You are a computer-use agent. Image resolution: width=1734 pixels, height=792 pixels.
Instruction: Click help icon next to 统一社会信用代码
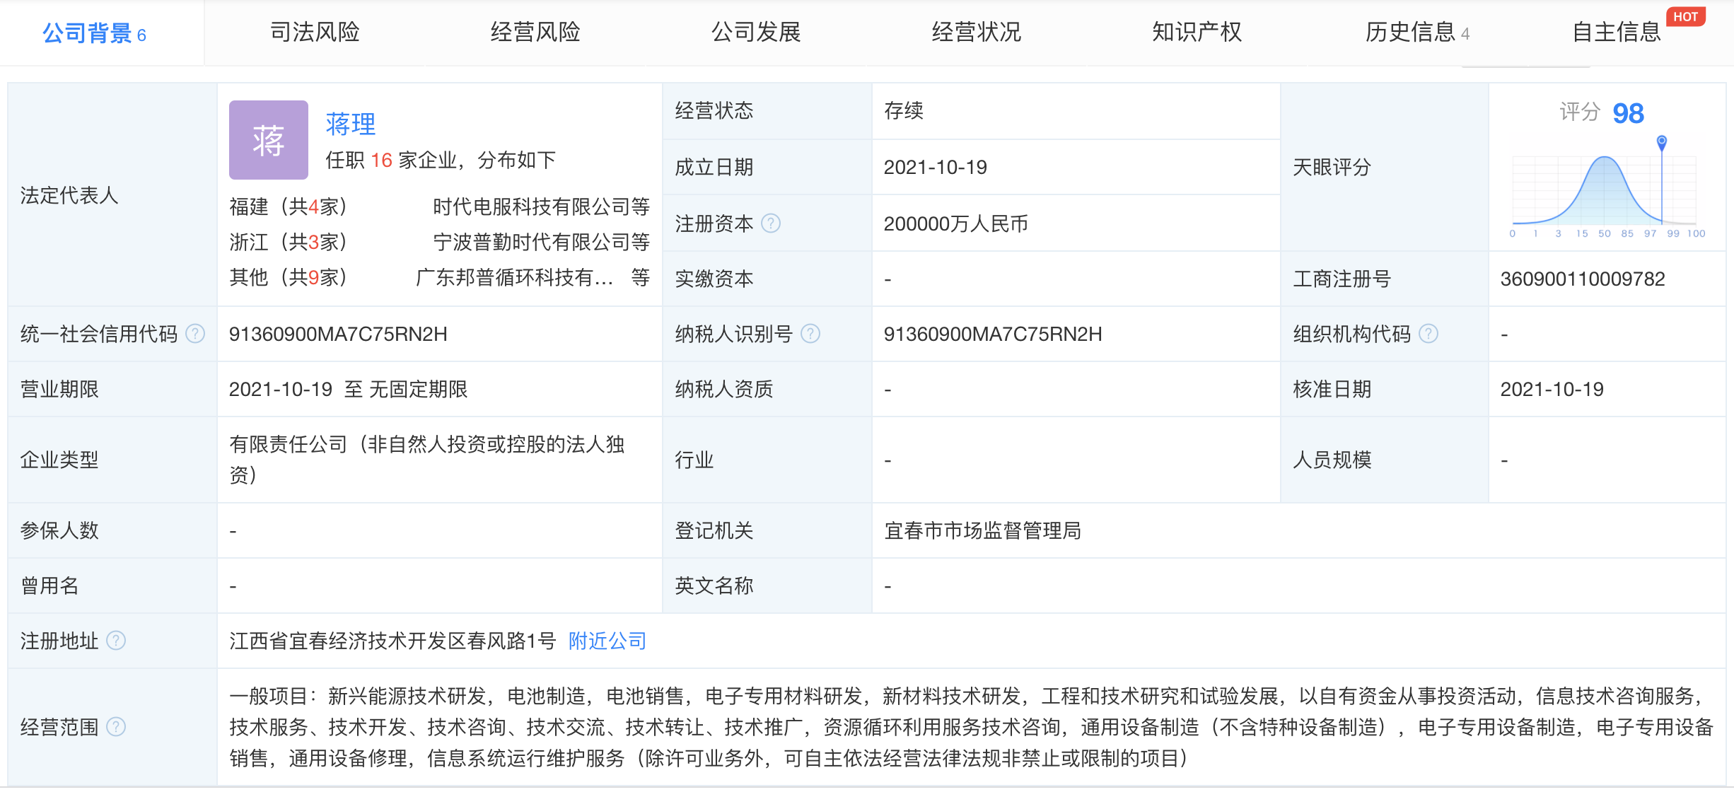tap(195, 334)
